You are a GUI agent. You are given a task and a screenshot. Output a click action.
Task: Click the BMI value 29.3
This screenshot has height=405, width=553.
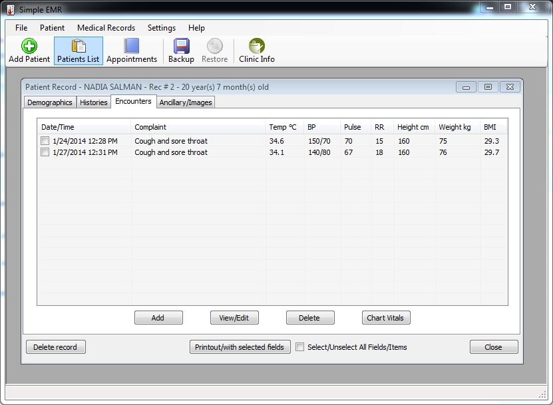coord(492,141)
